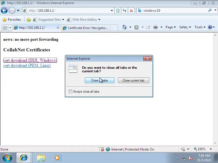The width and height of the screenshot is (218, 163).
Task: Click the greyed-out forward navigation button
Action: click(x=12, y=10)
